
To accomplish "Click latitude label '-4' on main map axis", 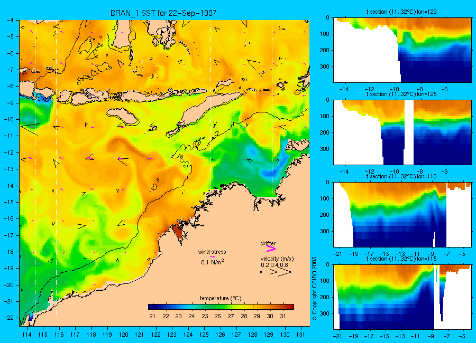I will pyautogui.click(x=10, y=20).
